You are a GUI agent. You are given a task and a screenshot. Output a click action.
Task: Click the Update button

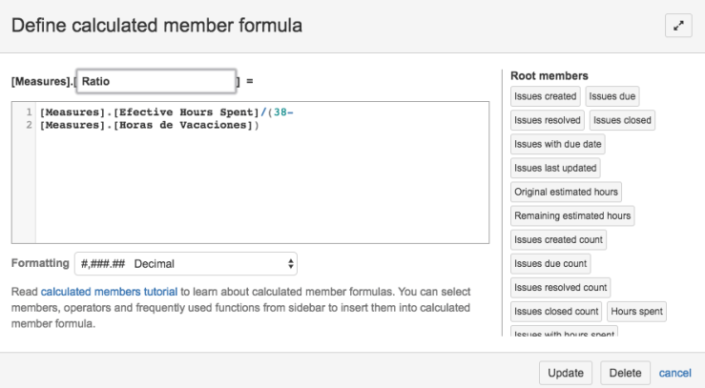pyautogui.click(x=566, y=373)
